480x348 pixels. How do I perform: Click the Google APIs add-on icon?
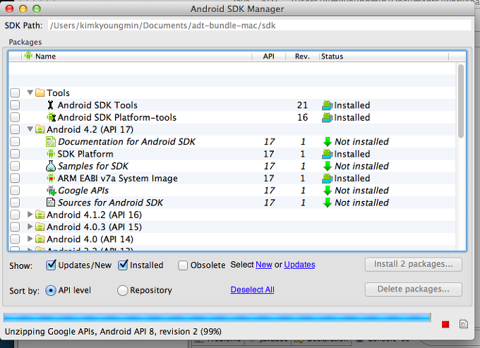pyautogui.click(x=51, y=191)
